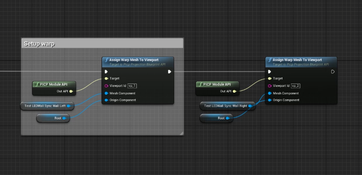
Task: Click Origin Component pin on vp_1 node
Action: pyautogui.click(x=106, y=100)
